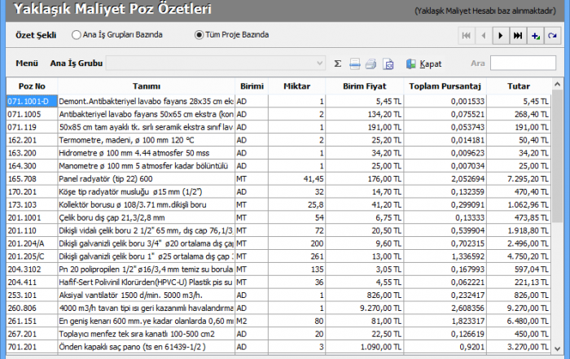Select 'Ana İş Grupları Bazında' radio option
Screen dimensions: 570x359
pyautogui.click(x=77, y=35)
